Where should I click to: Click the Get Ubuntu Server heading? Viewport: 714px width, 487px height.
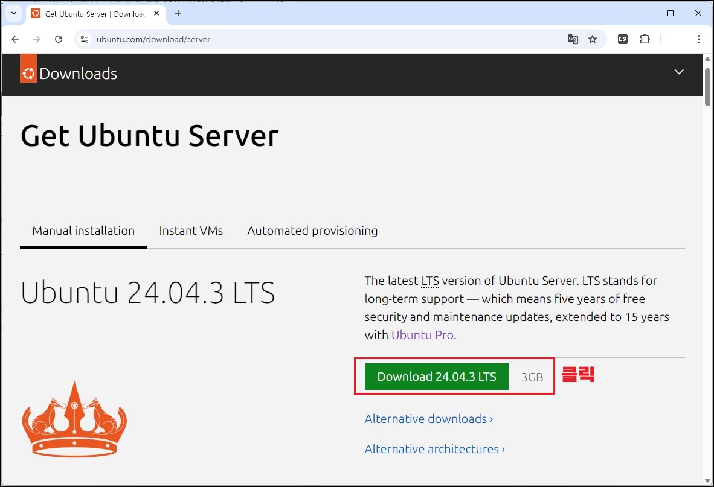click(149, 136)
